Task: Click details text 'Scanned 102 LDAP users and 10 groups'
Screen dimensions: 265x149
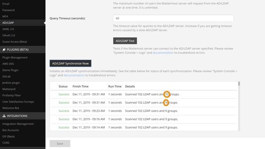Action: pyautogui.click(x=152, y=94)
